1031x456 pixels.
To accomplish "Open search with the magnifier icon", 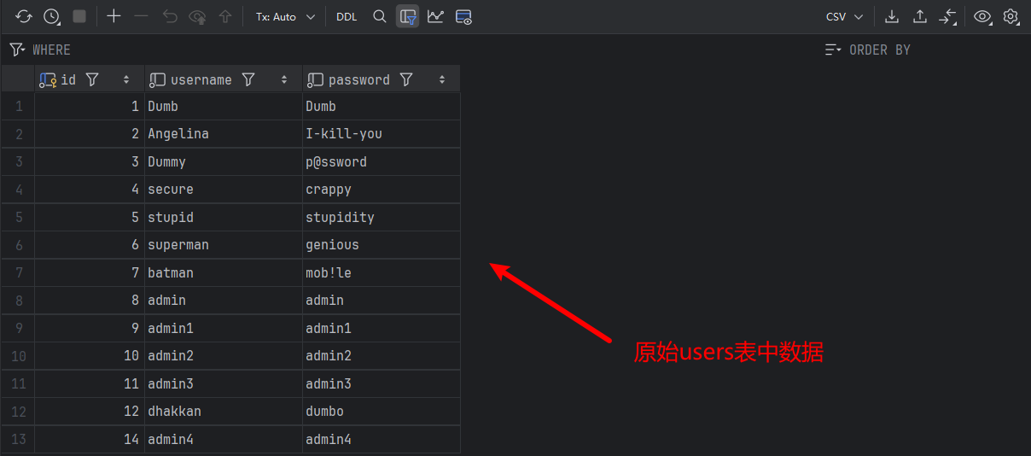I will click(380, 16).
